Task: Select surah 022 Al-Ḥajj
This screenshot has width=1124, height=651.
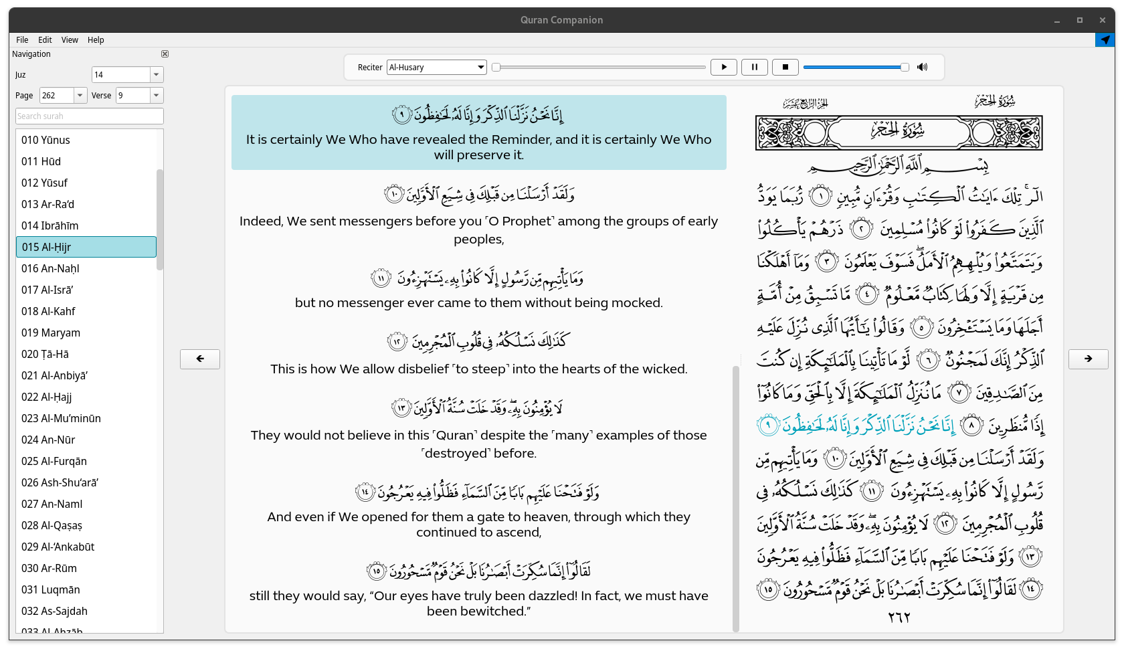Action: [86, 397]
